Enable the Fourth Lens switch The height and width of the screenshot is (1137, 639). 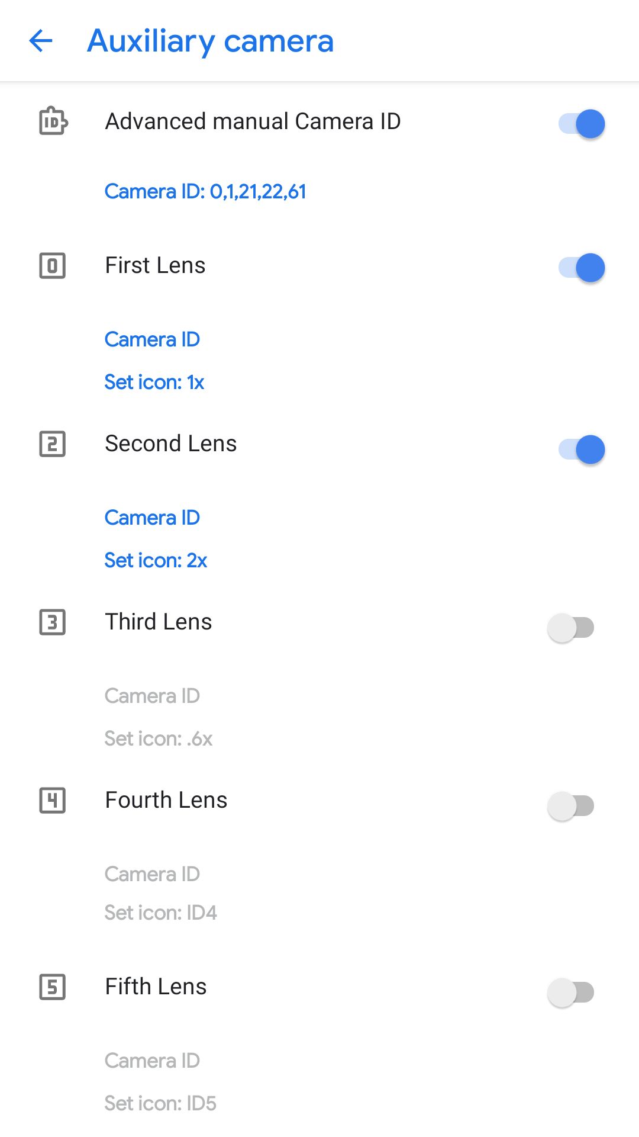tap(571, 806)
